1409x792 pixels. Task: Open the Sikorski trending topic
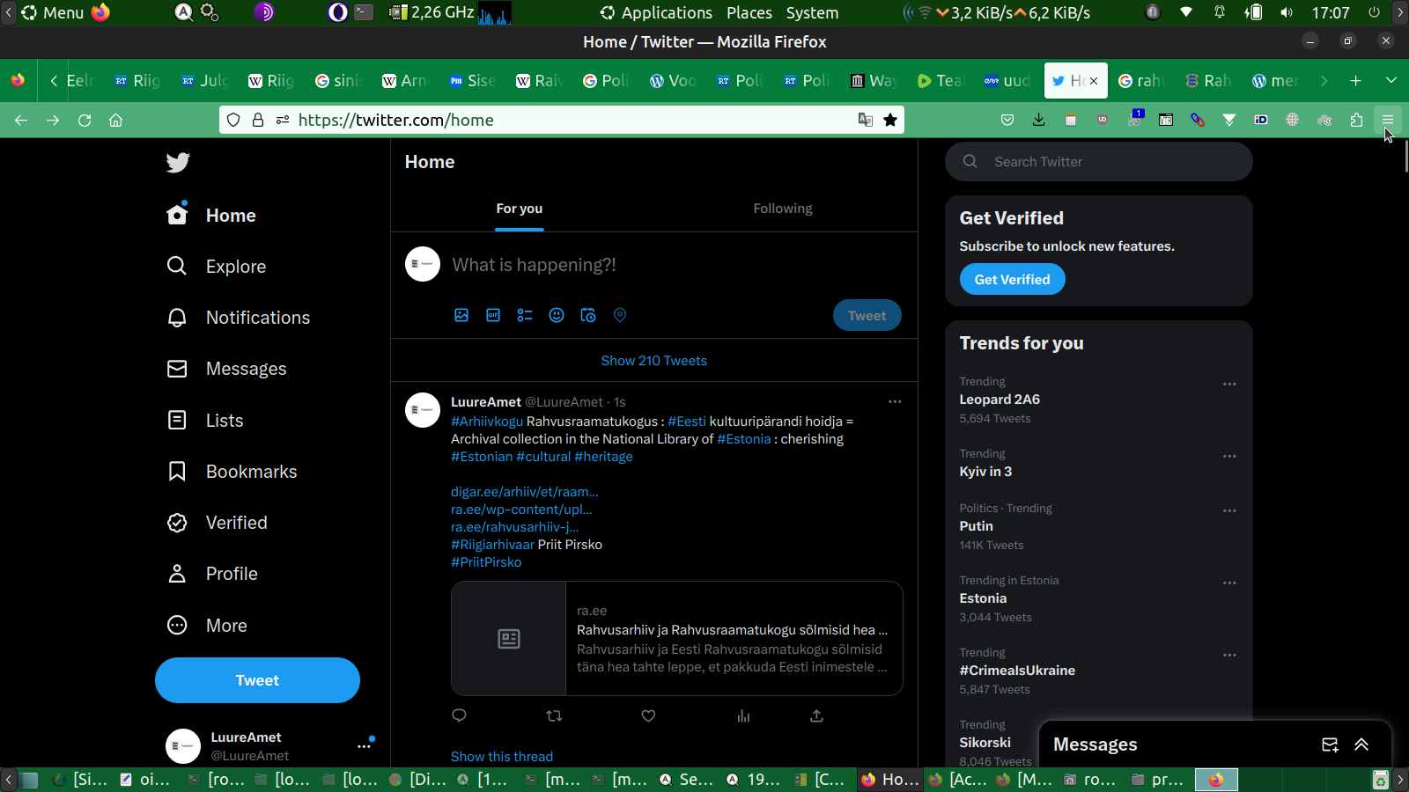[985, 743]
